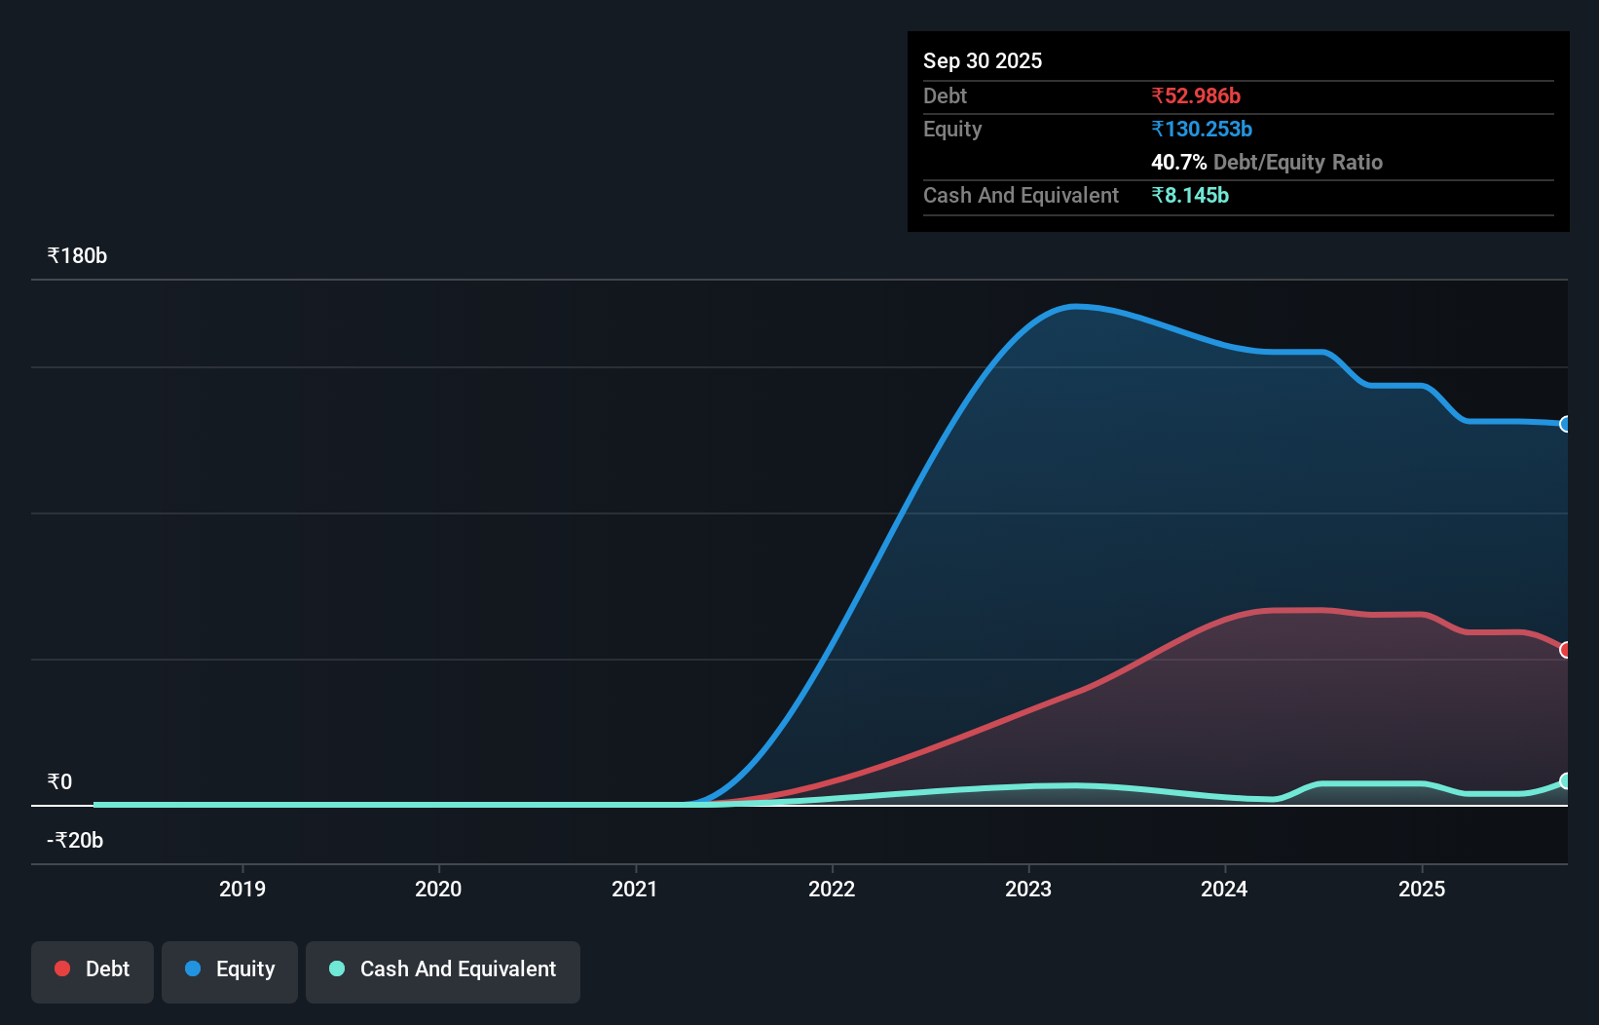Expand the Cash And Equivalent tooltip row
This screenshot has height=1025, width=1599.
(x=1021, y=195)
